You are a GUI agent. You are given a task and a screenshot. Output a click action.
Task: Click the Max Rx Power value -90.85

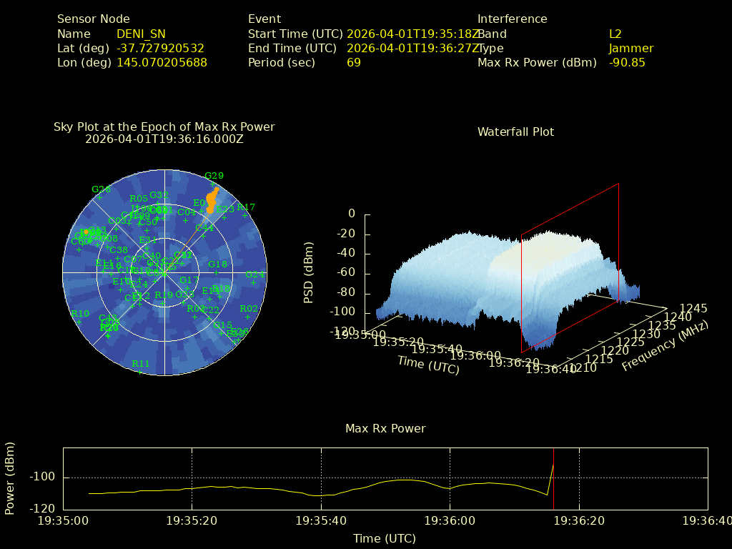coord(627,62)
